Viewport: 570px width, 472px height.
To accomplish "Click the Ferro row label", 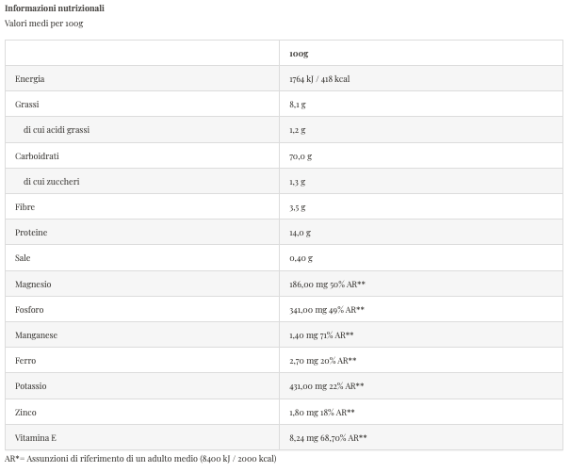I will click(x=25, y=360).
